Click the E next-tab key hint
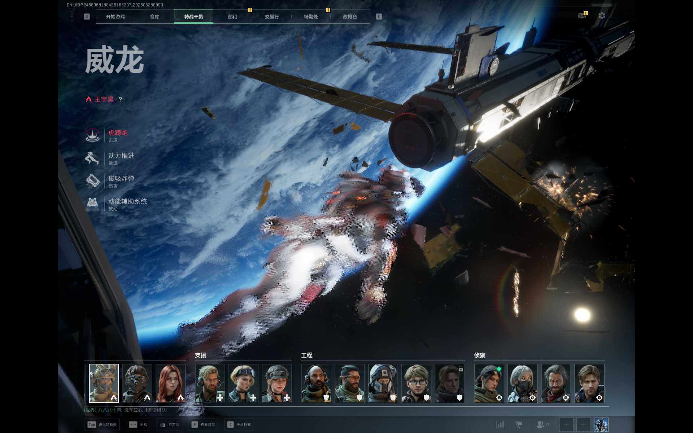This screenshot has width=693, height=433. [x=379, y=17]
